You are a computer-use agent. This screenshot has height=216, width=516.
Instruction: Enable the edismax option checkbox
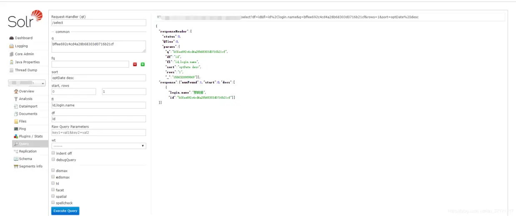tap(53, 177)
